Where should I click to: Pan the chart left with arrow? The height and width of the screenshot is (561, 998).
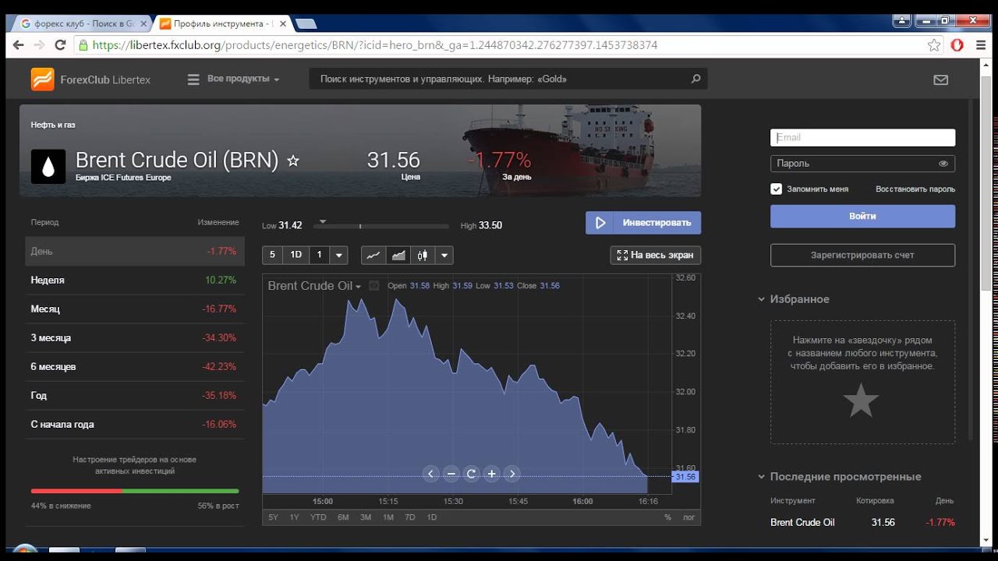pyautogui.click(x=430, y=474)
